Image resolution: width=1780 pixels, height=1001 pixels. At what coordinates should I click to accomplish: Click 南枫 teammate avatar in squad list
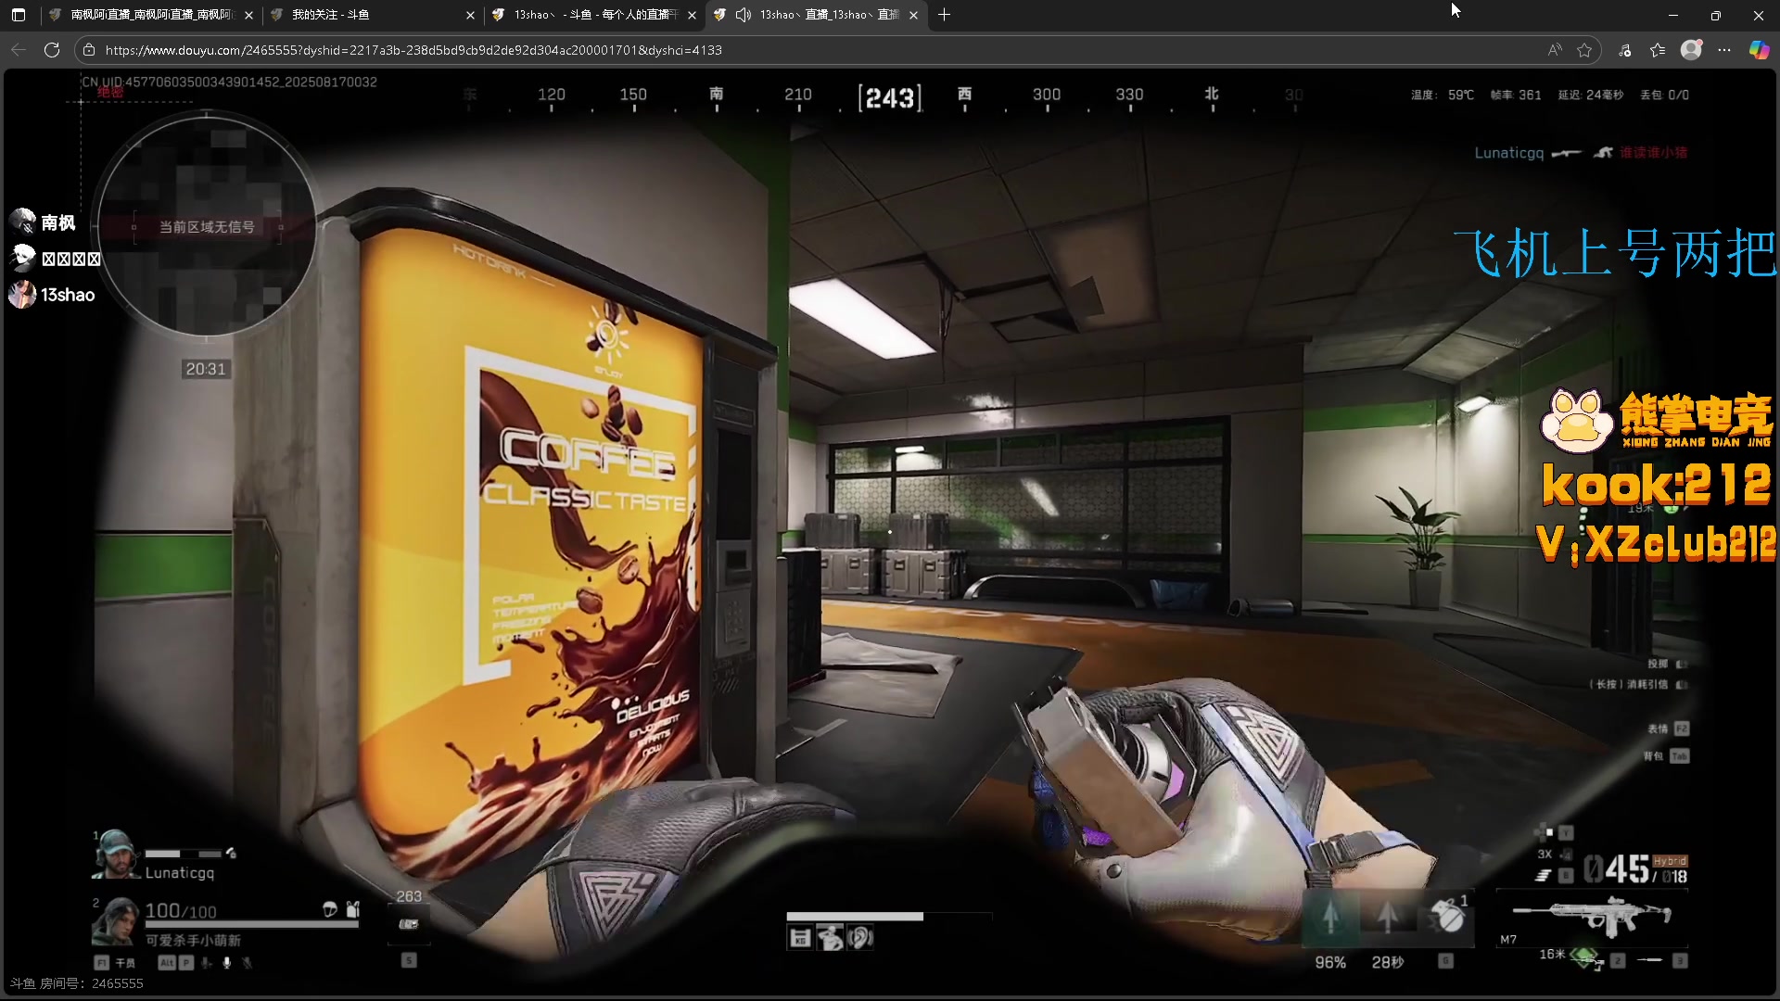(22, 222)
